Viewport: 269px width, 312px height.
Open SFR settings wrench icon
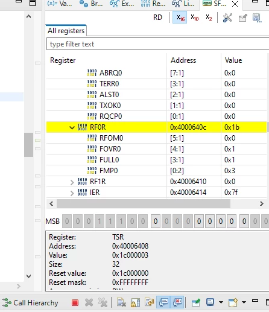pos(227,18)
